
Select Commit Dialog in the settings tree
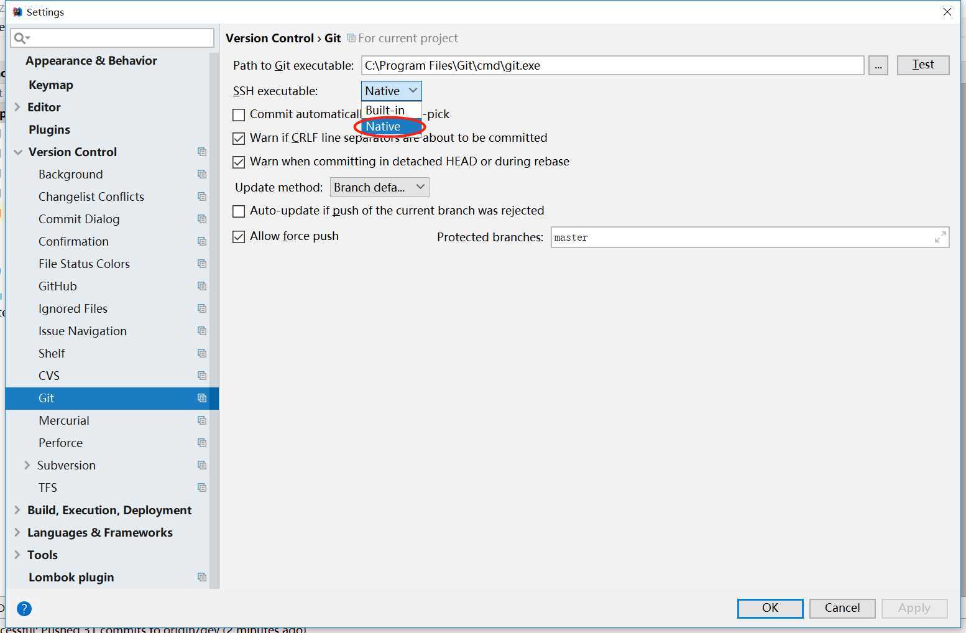pyautogui.click(x=79, y=219)
